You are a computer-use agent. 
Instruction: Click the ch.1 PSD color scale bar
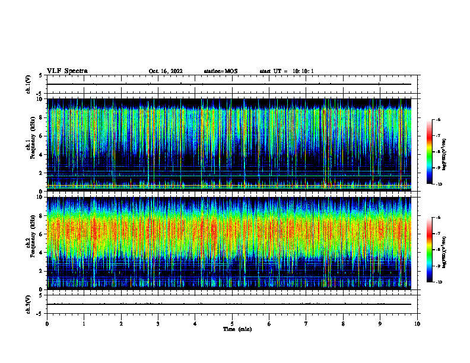coord(430,152)
